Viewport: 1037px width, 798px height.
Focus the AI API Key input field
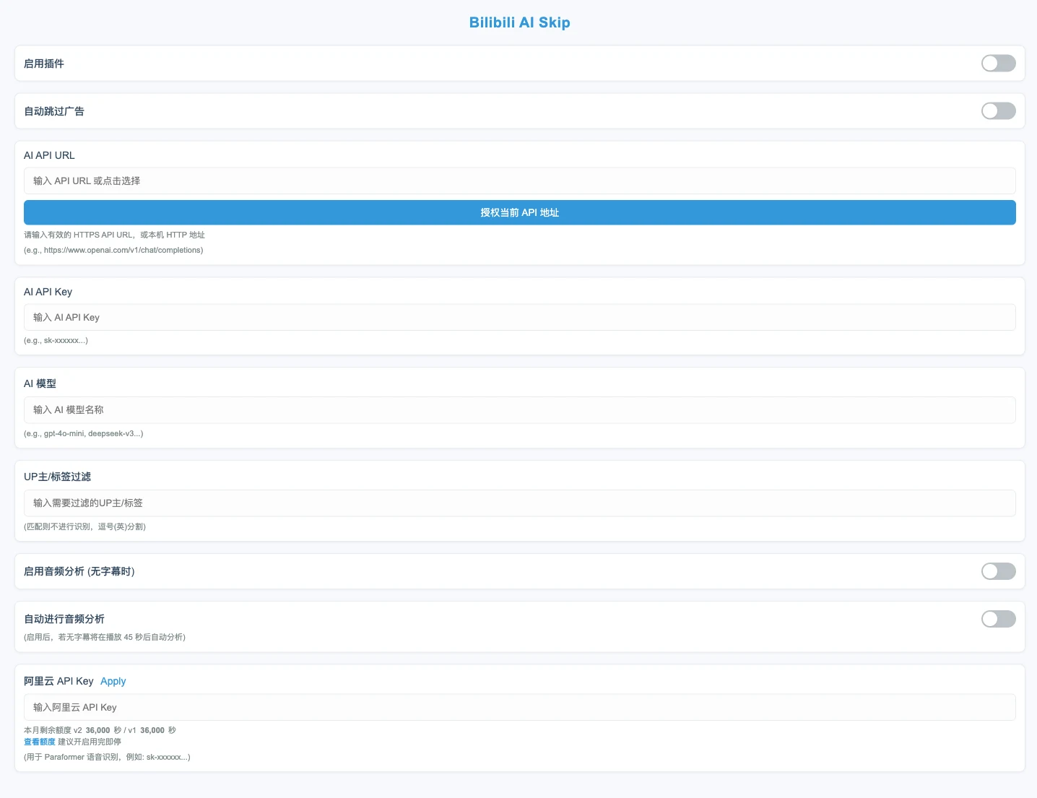520,317
